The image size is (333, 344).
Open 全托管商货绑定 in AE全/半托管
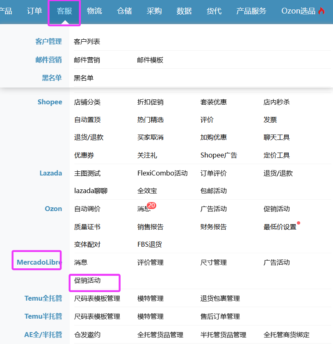pos(286,335)
